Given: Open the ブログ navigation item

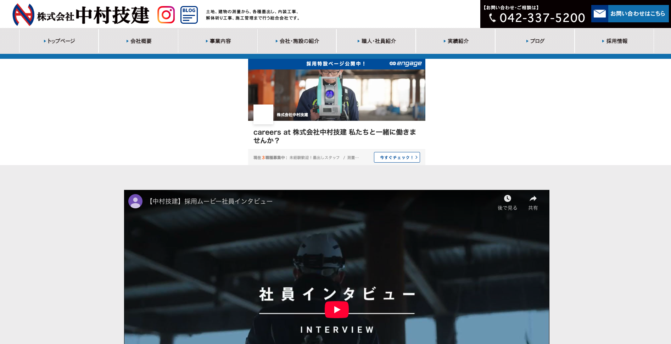Looking at the screenshot, I should (535, 41).
